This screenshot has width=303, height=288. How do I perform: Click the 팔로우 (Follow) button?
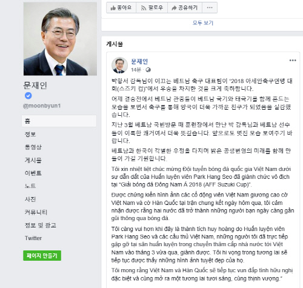coord(151,8)
